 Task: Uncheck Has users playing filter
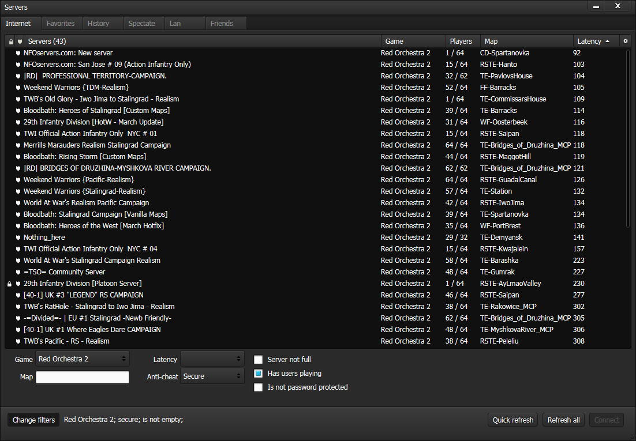[x=259, y=374]
